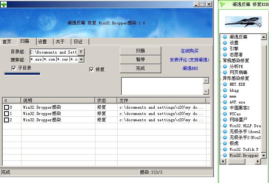Click the blue bullet icon beside 网络僵尸
The width and height of the screenshot is (269, 183).
(x=225, y=120)
